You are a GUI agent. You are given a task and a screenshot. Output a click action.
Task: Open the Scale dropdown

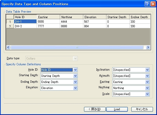coord(147,94)
